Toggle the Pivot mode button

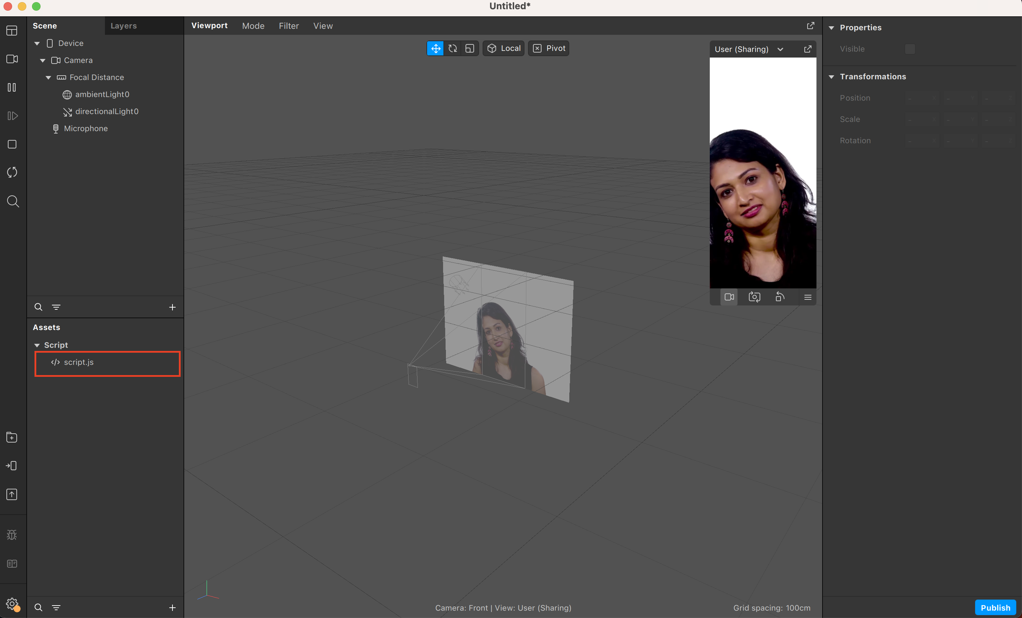(x=548, y=48)
